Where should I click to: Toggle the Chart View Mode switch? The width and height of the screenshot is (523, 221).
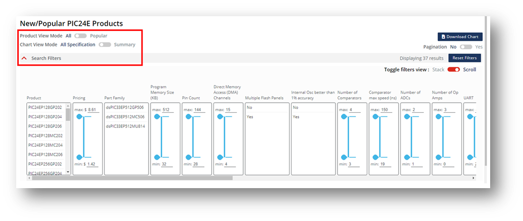tap(105, 45)
